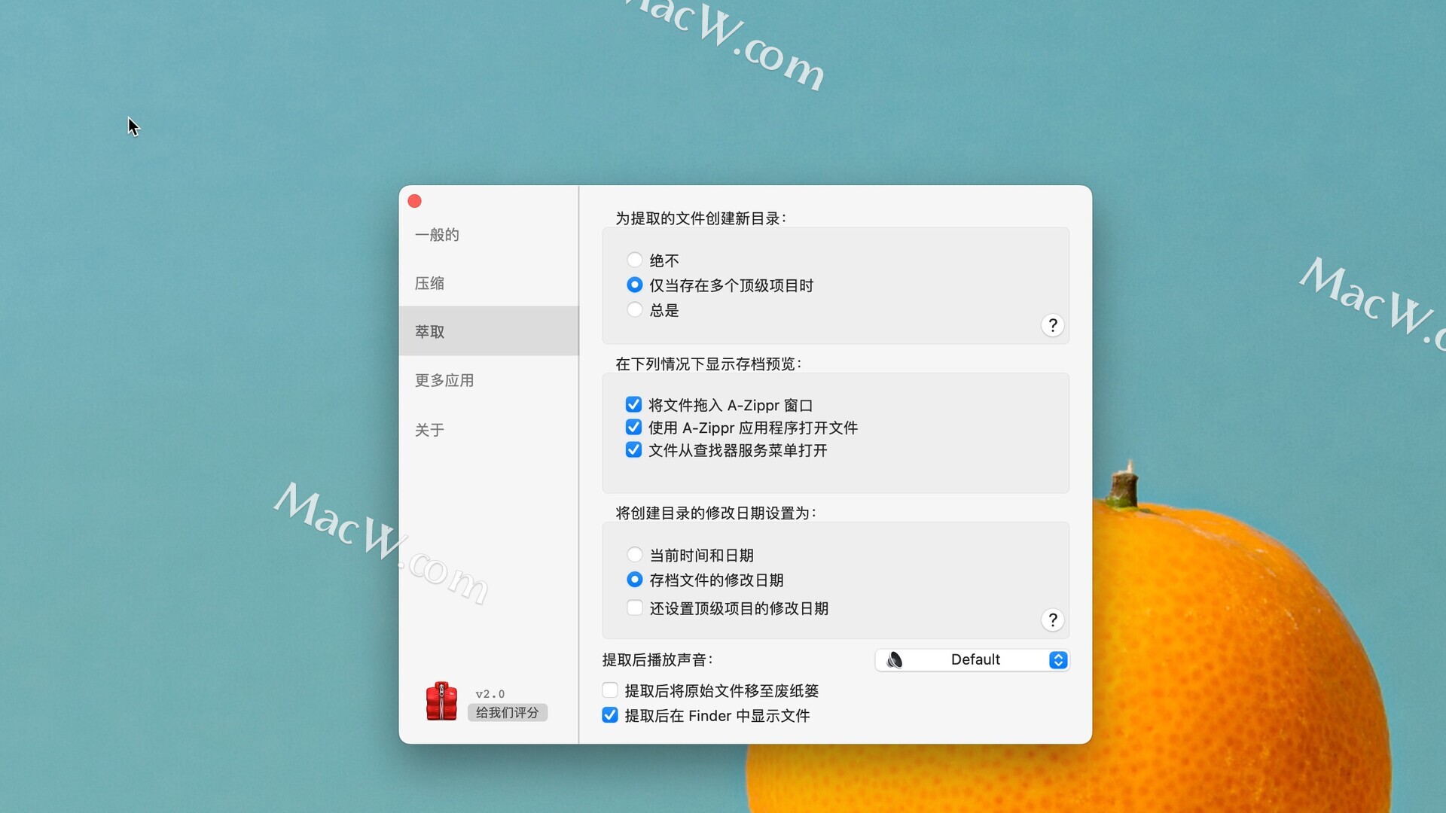
Task: Click the 给我们评分 button
Action: pyautogui.click(x=508, y=712)
